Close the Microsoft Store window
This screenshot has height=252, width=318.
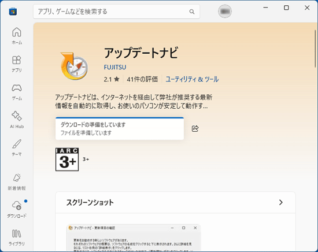pyautogui.click(x=307, y=8)
